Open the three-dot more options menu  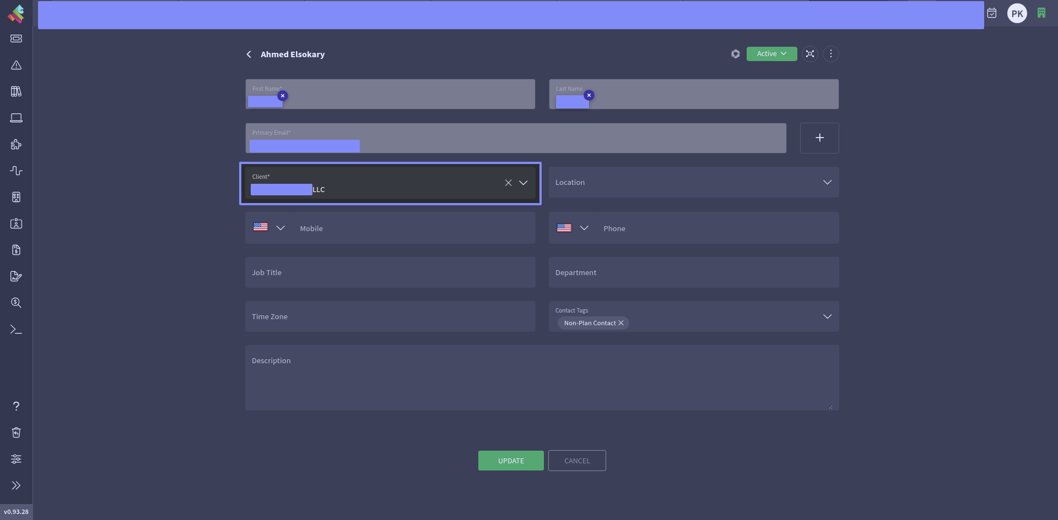831,54
